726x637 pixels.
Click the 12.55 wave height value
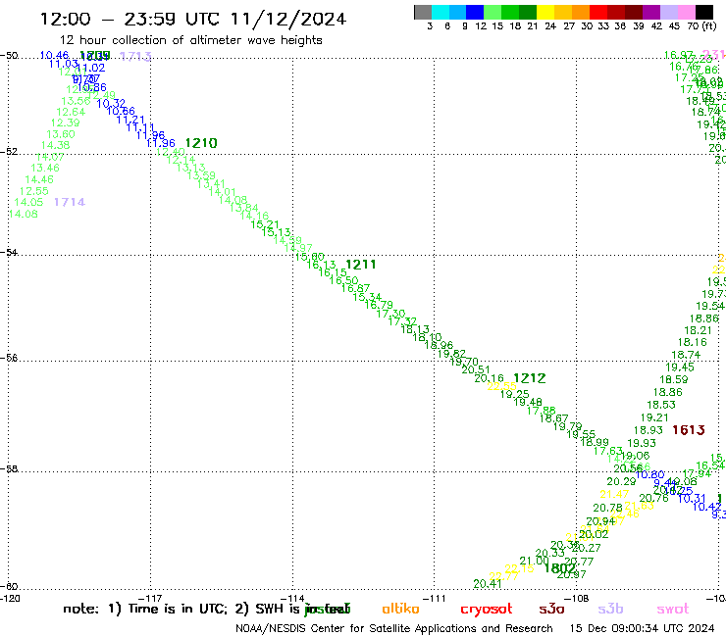click(33, 191)
